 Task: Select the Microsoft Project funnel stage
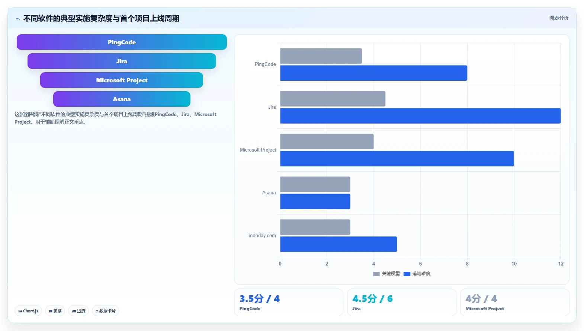pos(122,80)
